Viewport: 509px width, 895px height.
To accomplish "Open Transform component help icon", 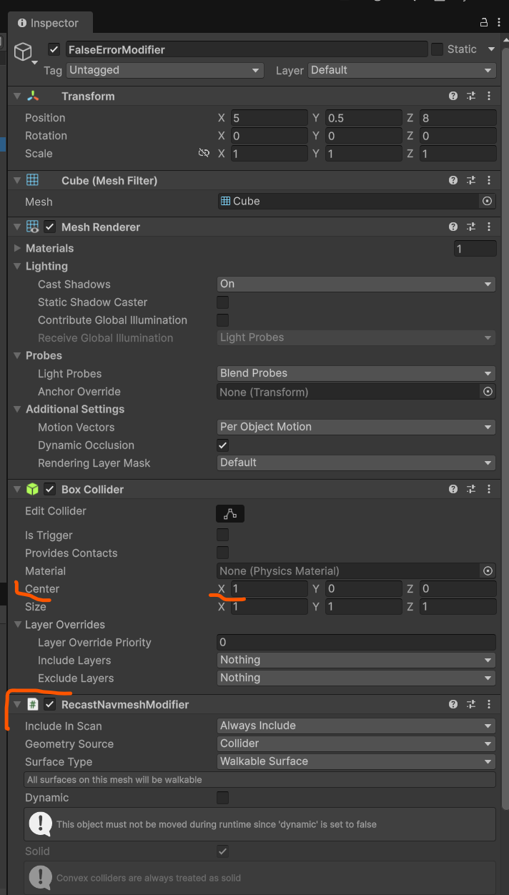I will coord(453,96).
